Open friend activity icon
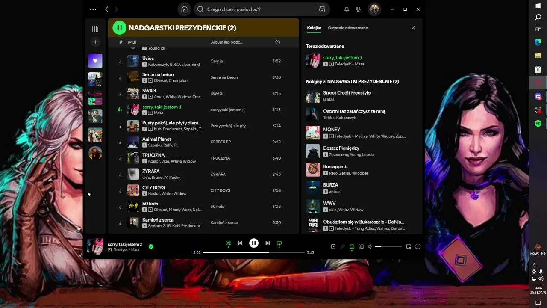This screenshot has width=547, height=308. [x=358, y=9]
